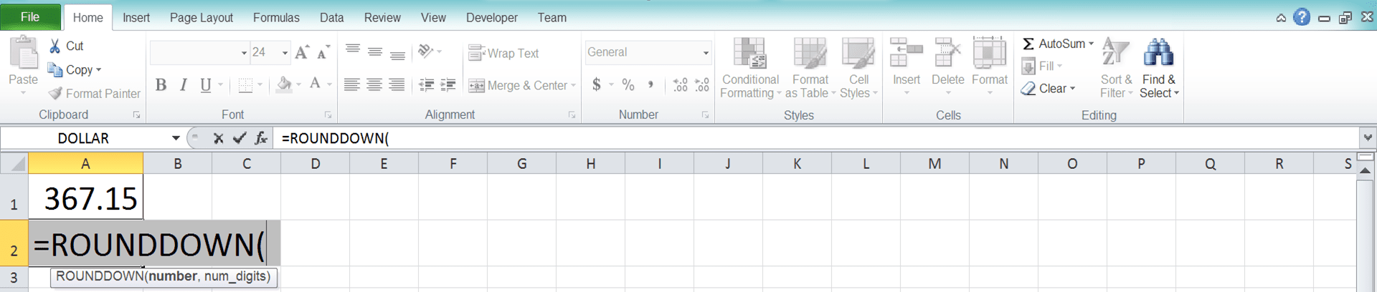This screenshot has width=1377, height=292.
Task: Switch to the Data tab
Action: pos(331,18)
